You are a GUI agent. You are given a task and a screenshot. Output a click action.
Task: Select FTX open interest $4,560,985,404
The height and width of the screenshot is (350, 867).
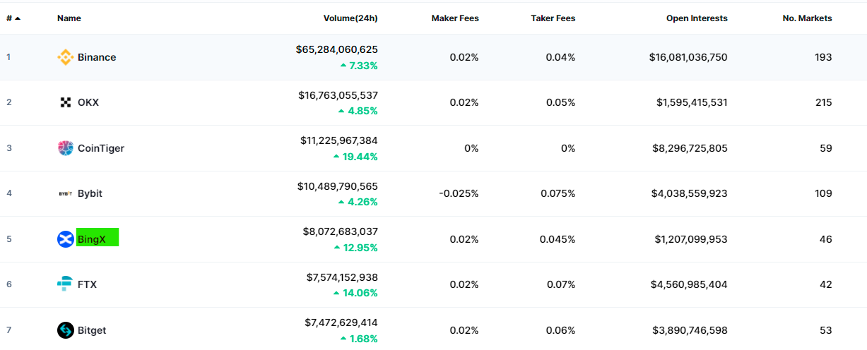[690, 284]
